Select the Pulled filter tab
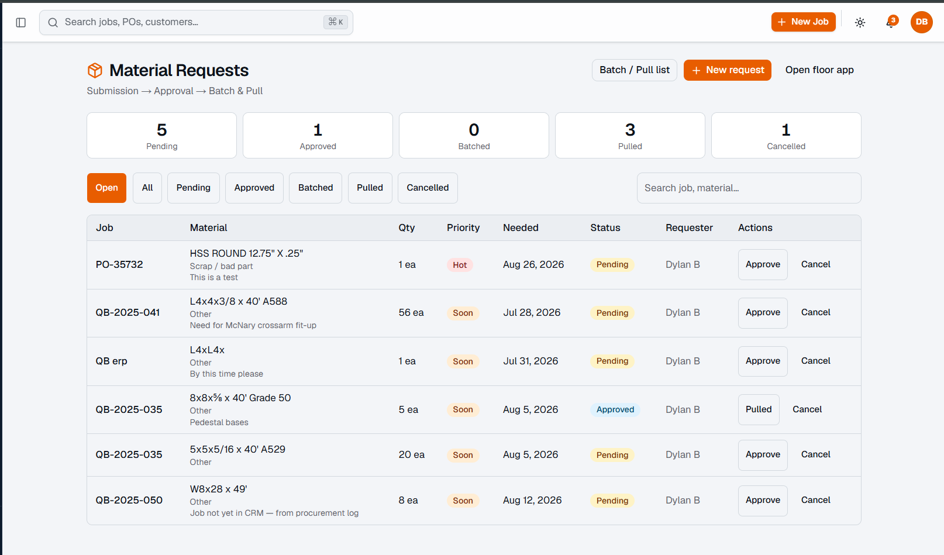 click(370, 188)
